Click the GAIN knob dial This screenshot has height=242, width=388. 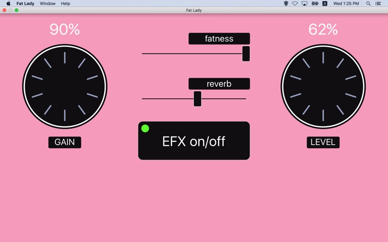(x=65, y=87)
